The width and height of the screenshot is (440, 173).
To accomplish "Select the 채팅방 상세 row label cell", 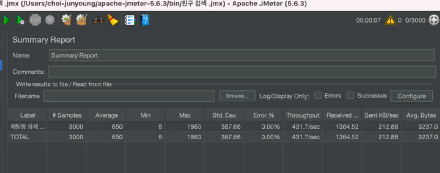I will click(28, 127).
